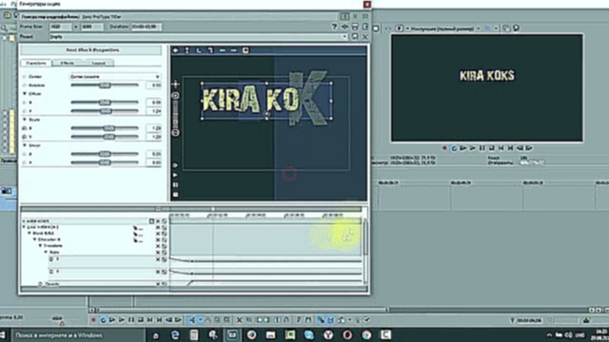Image resolution: width=609 pixels, height=342 pixels.
Task: Collapse the Word KIRA tree node
Action: (x=29, y=234)
